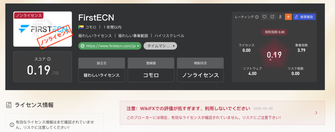Click the 規制指数 0.00 pill label
The height and width of the screenshot is (132, 335).
(274, 32)
